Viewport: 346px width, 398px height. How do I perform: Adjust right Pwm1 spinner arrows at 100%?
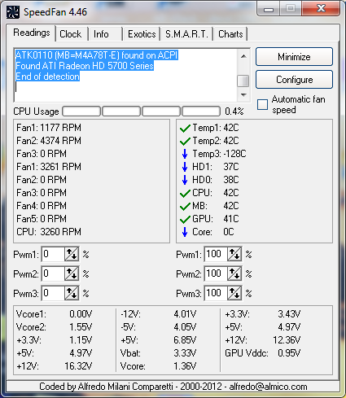[234, 254]
